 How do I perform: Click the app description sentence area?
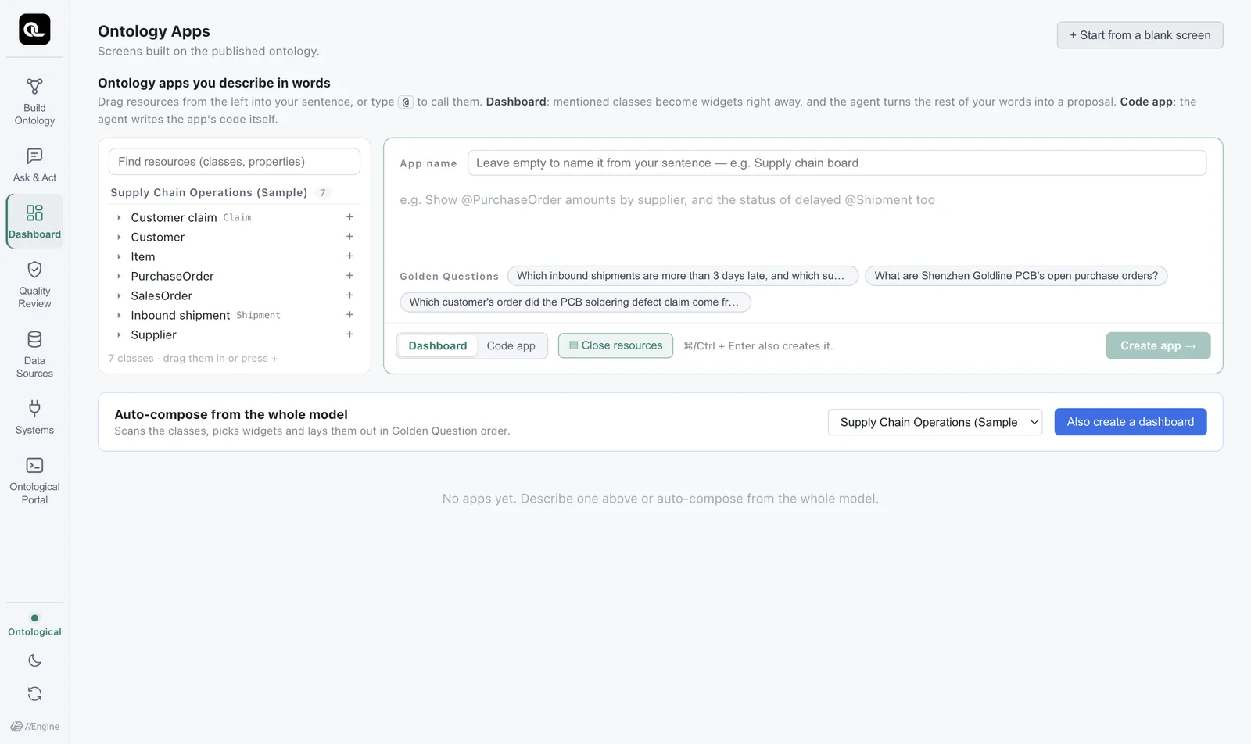click(x=803, y=223)
